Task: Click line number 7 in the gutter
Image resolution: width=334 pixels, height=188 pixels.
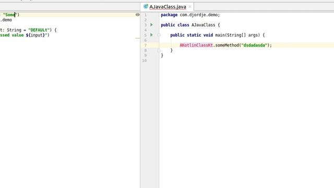Action: tap(146, 45)
